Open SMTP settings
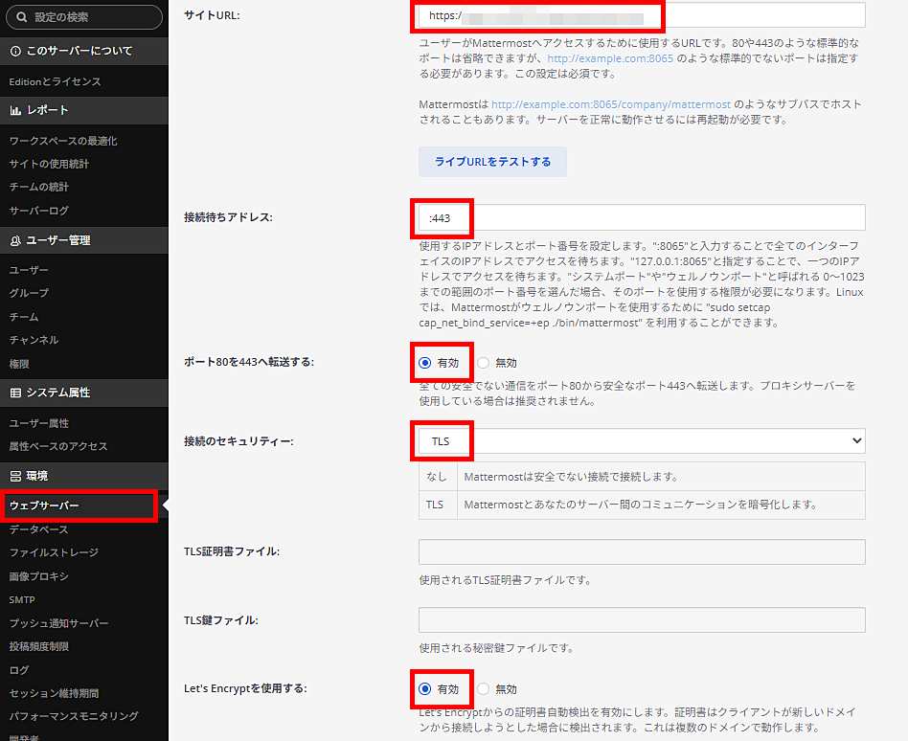 (x=22, y=599)
